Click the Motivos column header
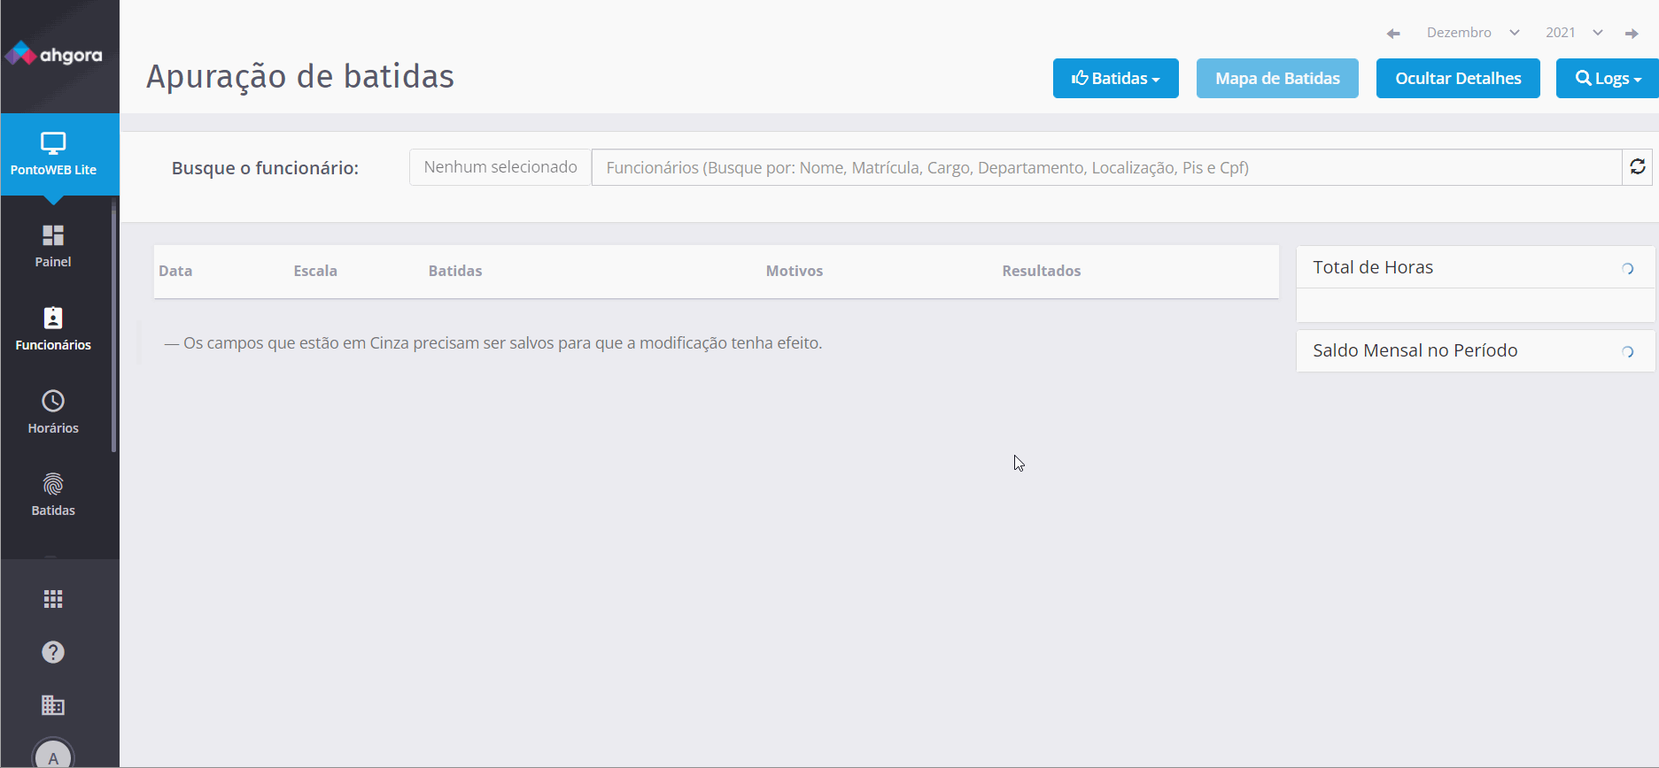 point(795,271)
